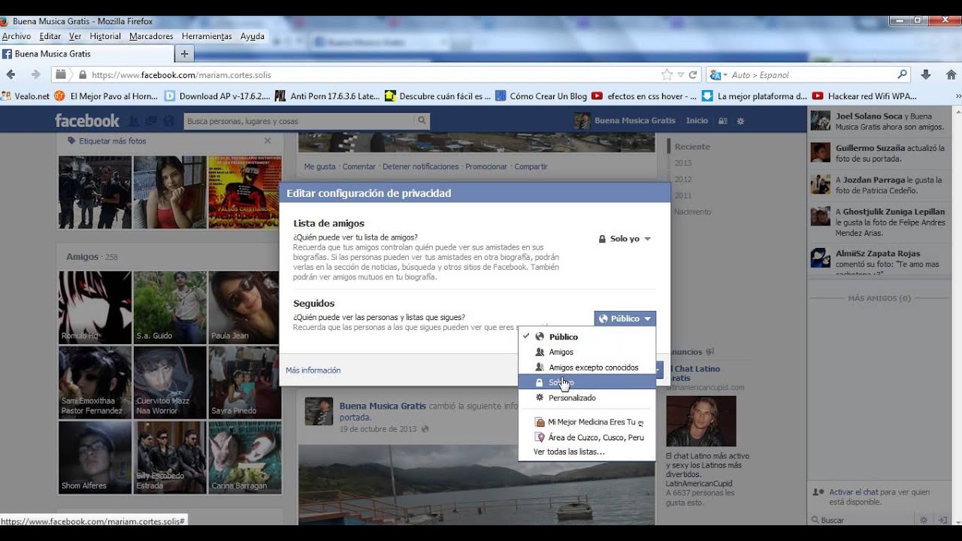Click the Amigos section heading
962x541 pixels.
click(82, 257)
